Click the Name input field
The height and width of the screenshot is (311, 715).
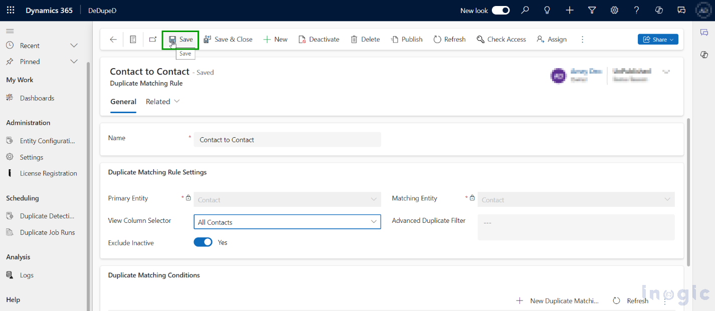(287, 140)
